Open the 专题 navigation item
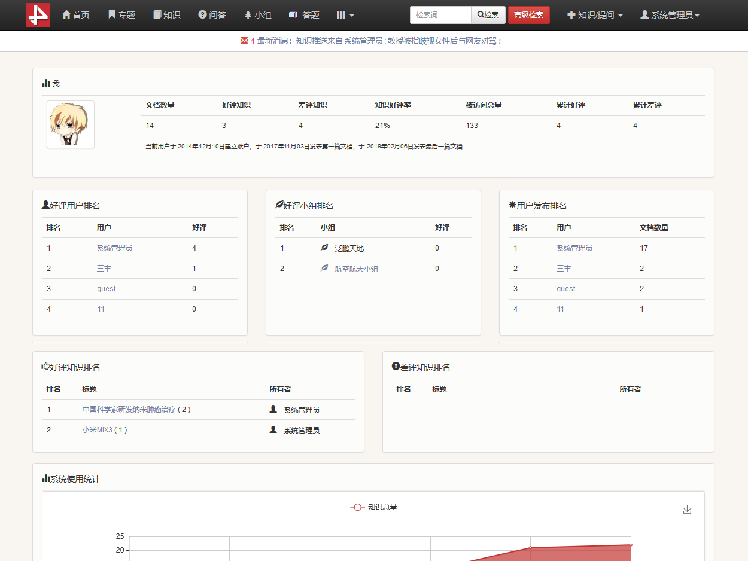Screen dimensions: 748x561 click(x=121, y=15)
